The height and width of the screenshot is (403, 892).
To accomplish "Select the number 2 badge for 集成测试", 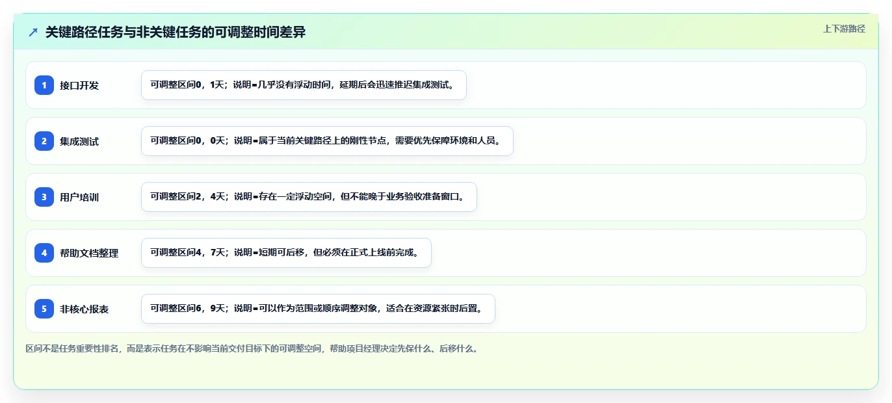I will 44,141.
